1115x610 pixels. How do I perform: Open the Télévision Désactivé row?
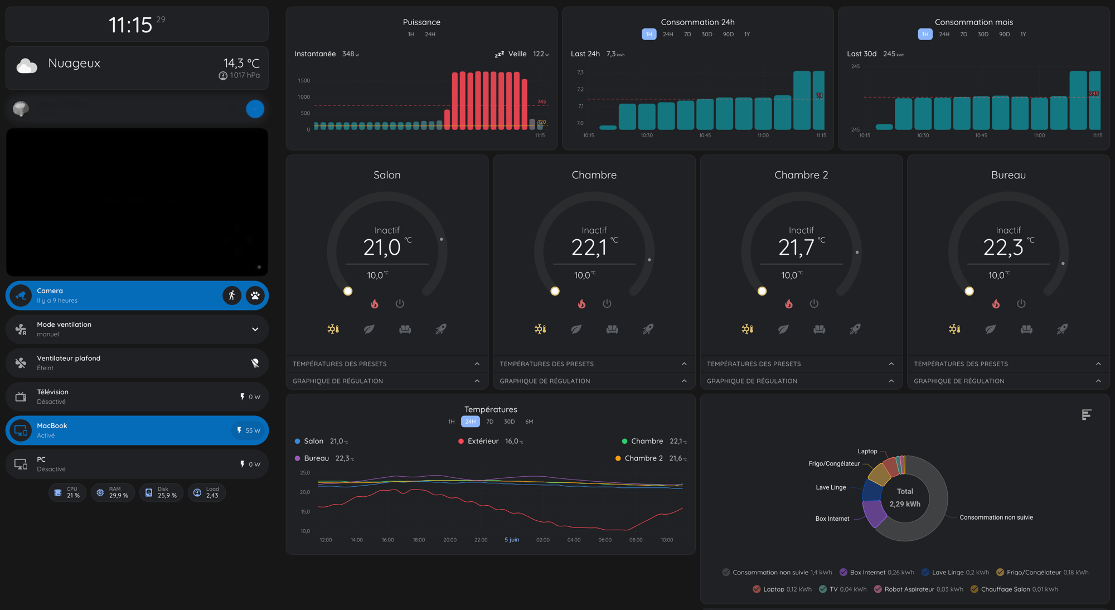point(137,396)
